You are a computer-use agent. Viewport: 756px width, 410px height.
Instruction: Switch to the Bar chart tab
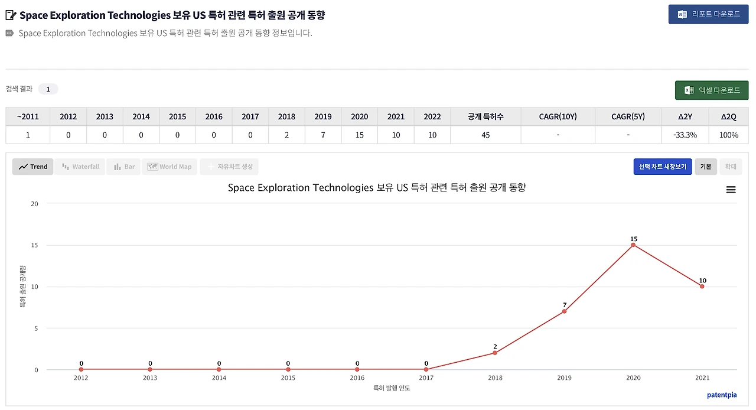click(123, 167)
